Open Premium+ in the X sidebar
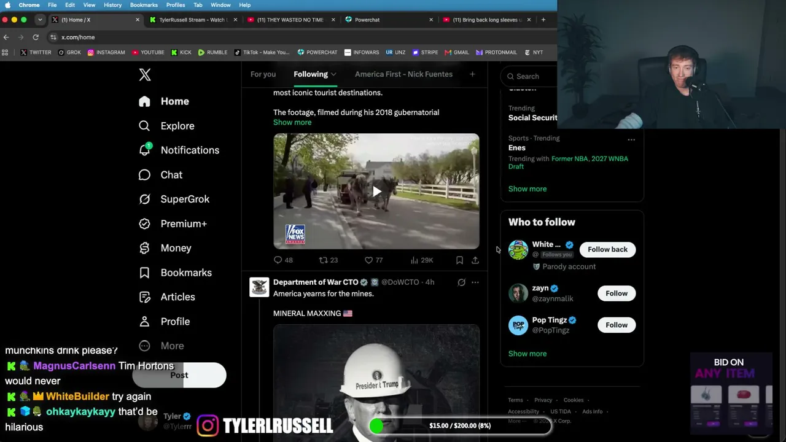The height and width of the screenshot is (442, 786). (x=173, y=223)
